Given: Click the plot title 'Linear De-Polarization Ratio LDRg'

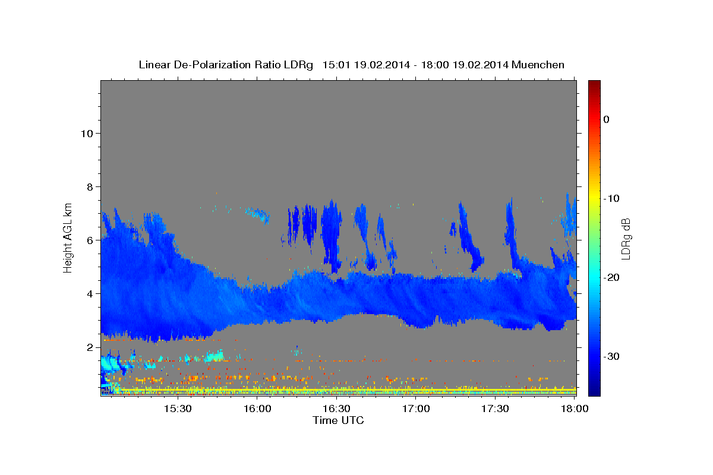Looking at the screenshot, I should pyautogui.click(x=225, y=65).
